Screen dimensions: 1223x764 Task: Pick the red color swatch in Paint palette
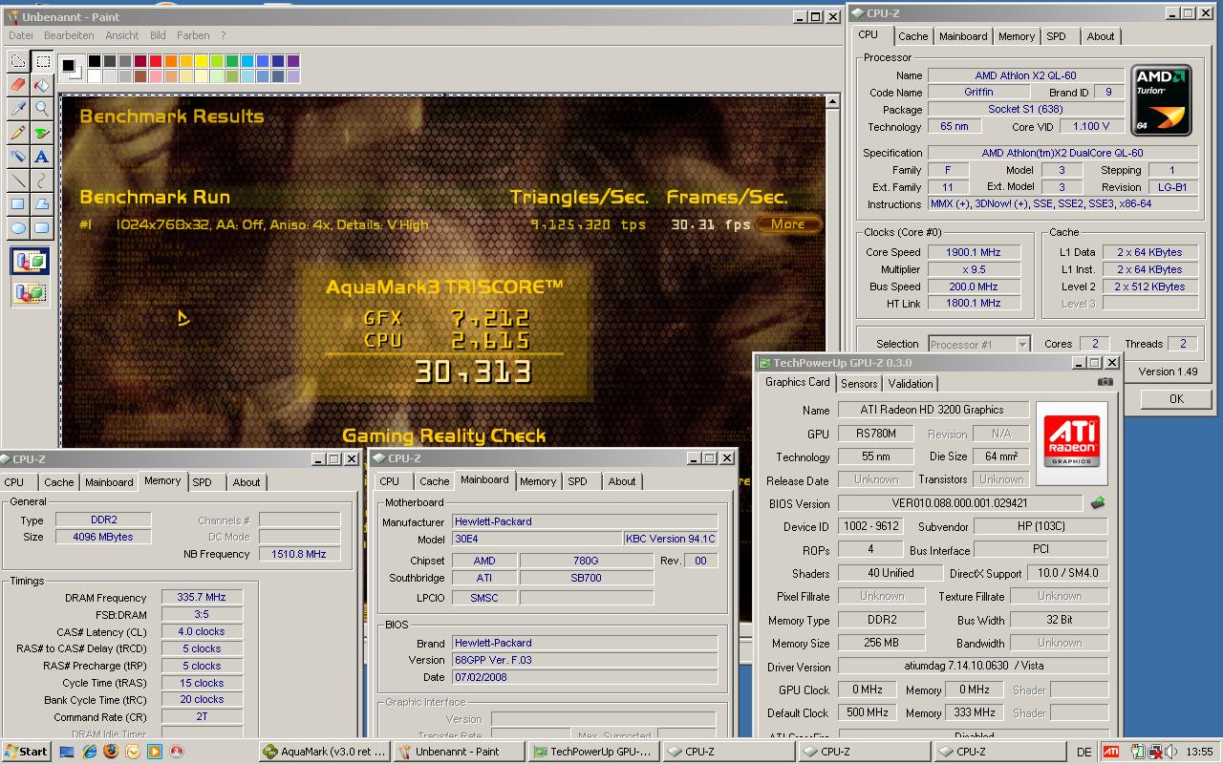(x=156, y=61)
